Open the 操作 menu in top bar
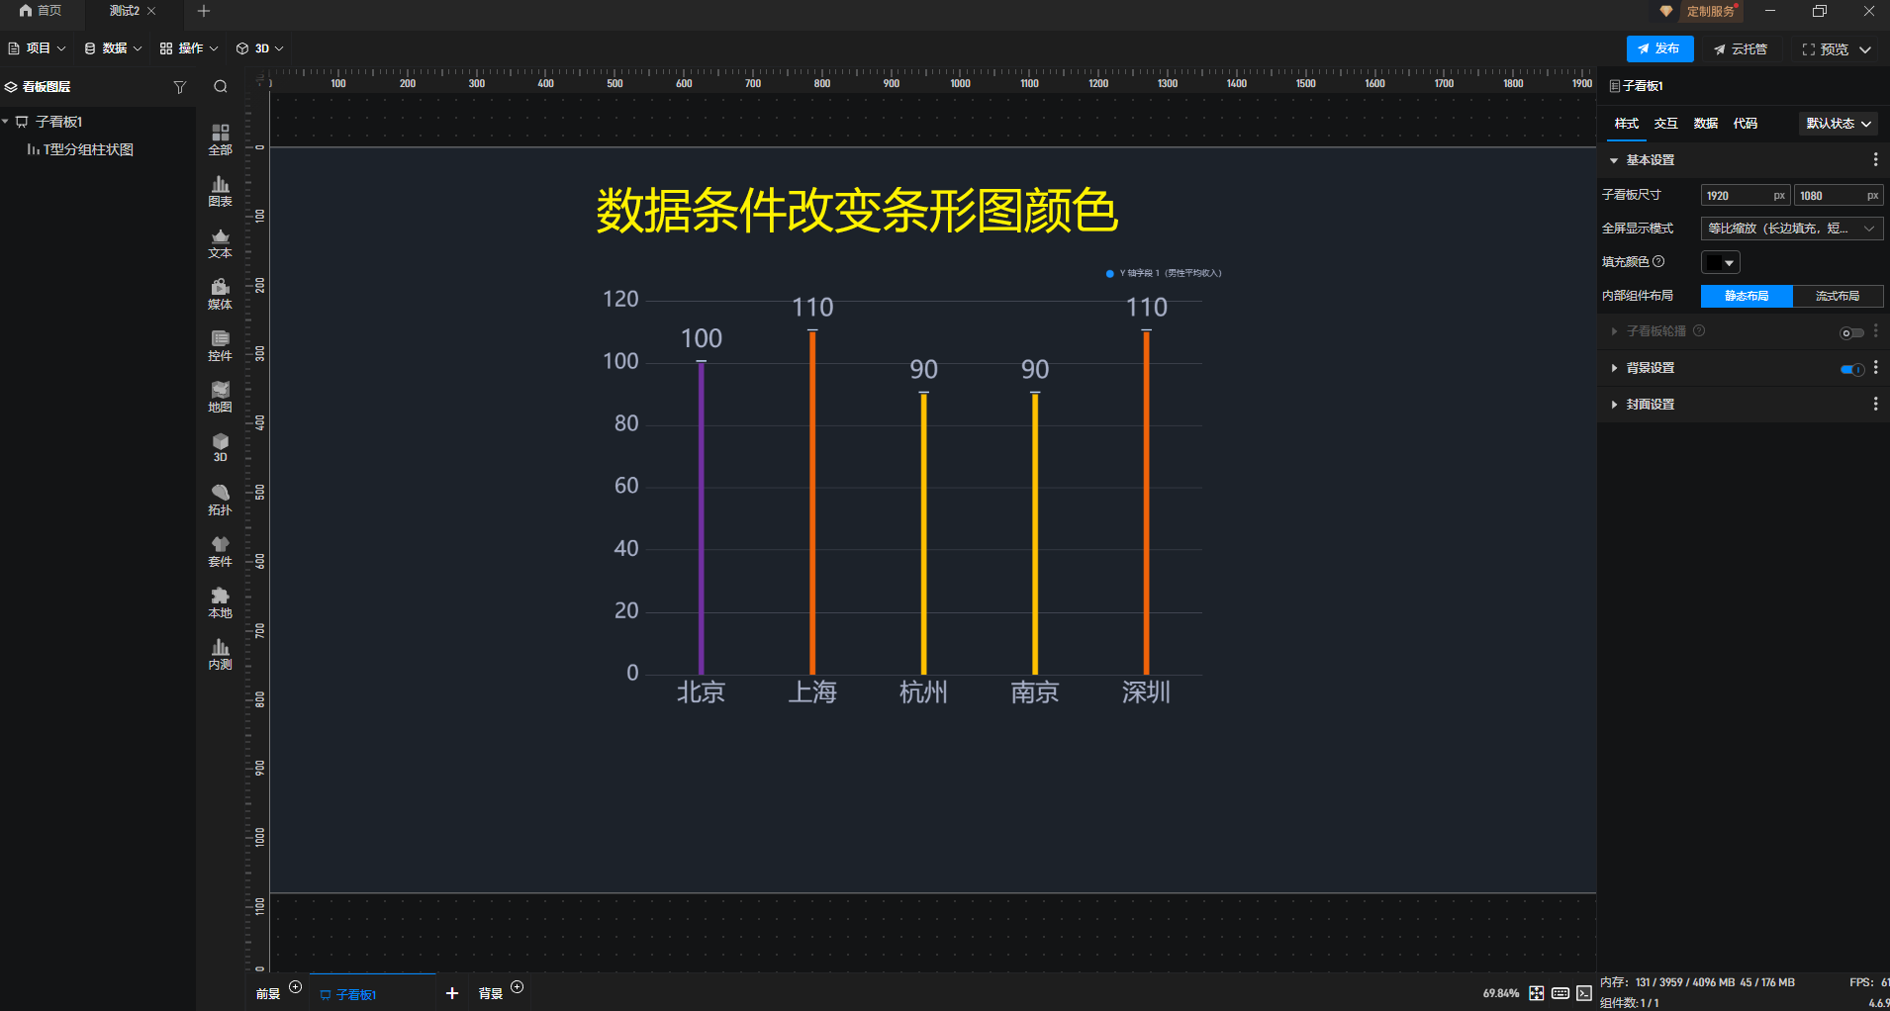 [188, 47]
